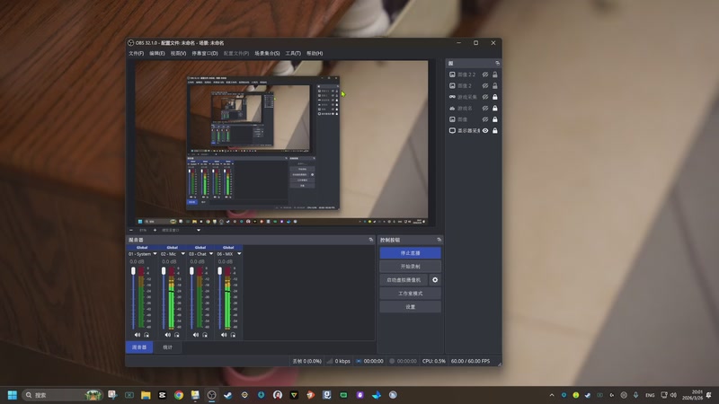Image resolution: width=719 pixels, height=404 pixels.
Task: Open 03 - Chat channel options dropdown
Action: [211, 254]
